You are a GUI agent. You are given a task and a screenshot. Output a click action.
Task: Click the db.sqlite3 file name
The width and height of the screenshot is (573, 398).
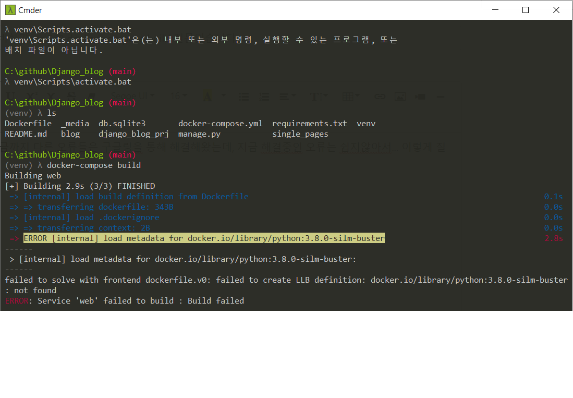point(122,124)
